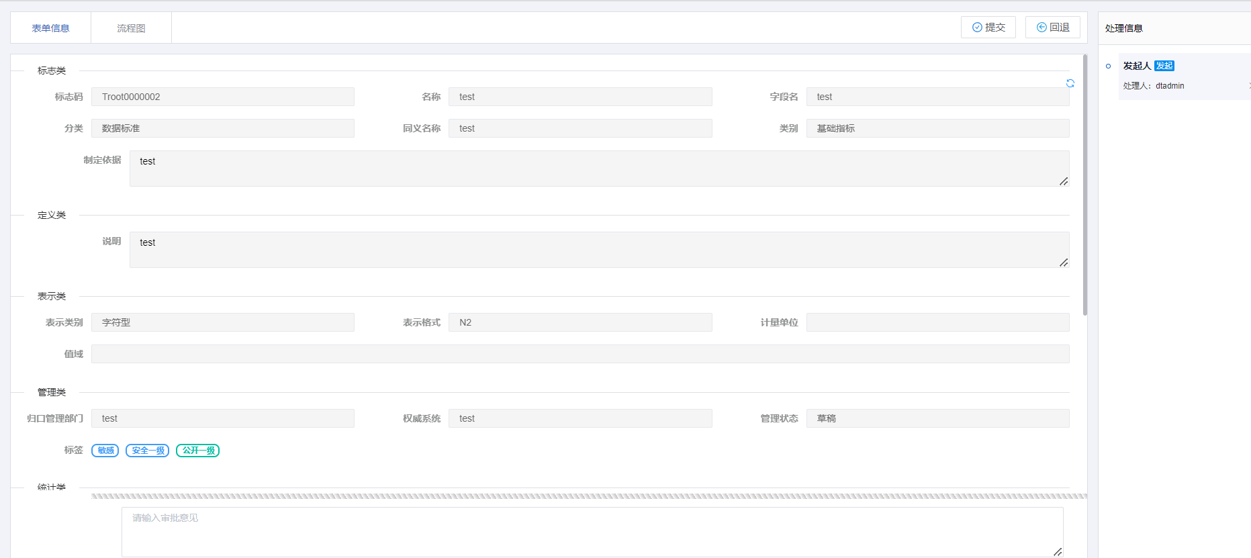Click the approval comment box resize handle
The image size is (1251, 558).
(x=1057, y=551)
